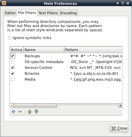
Task: Switch to the Encoding tab
Action: coord(69,13)
